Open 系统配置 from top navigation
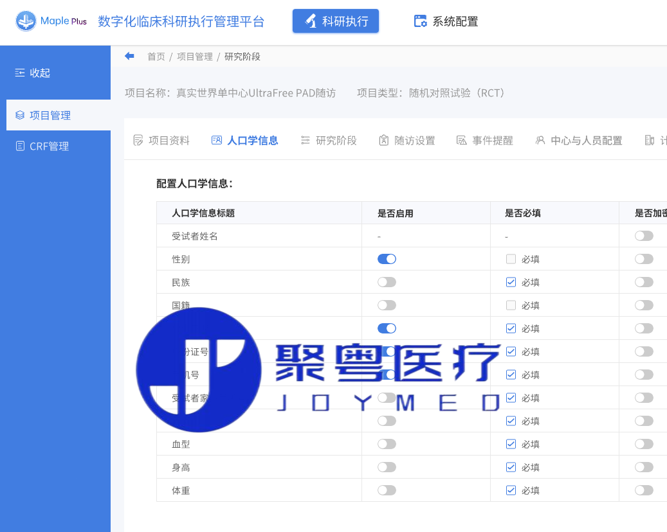Image resolution: width=667 pixels, height=532 pixels. (x=446, y=22)
